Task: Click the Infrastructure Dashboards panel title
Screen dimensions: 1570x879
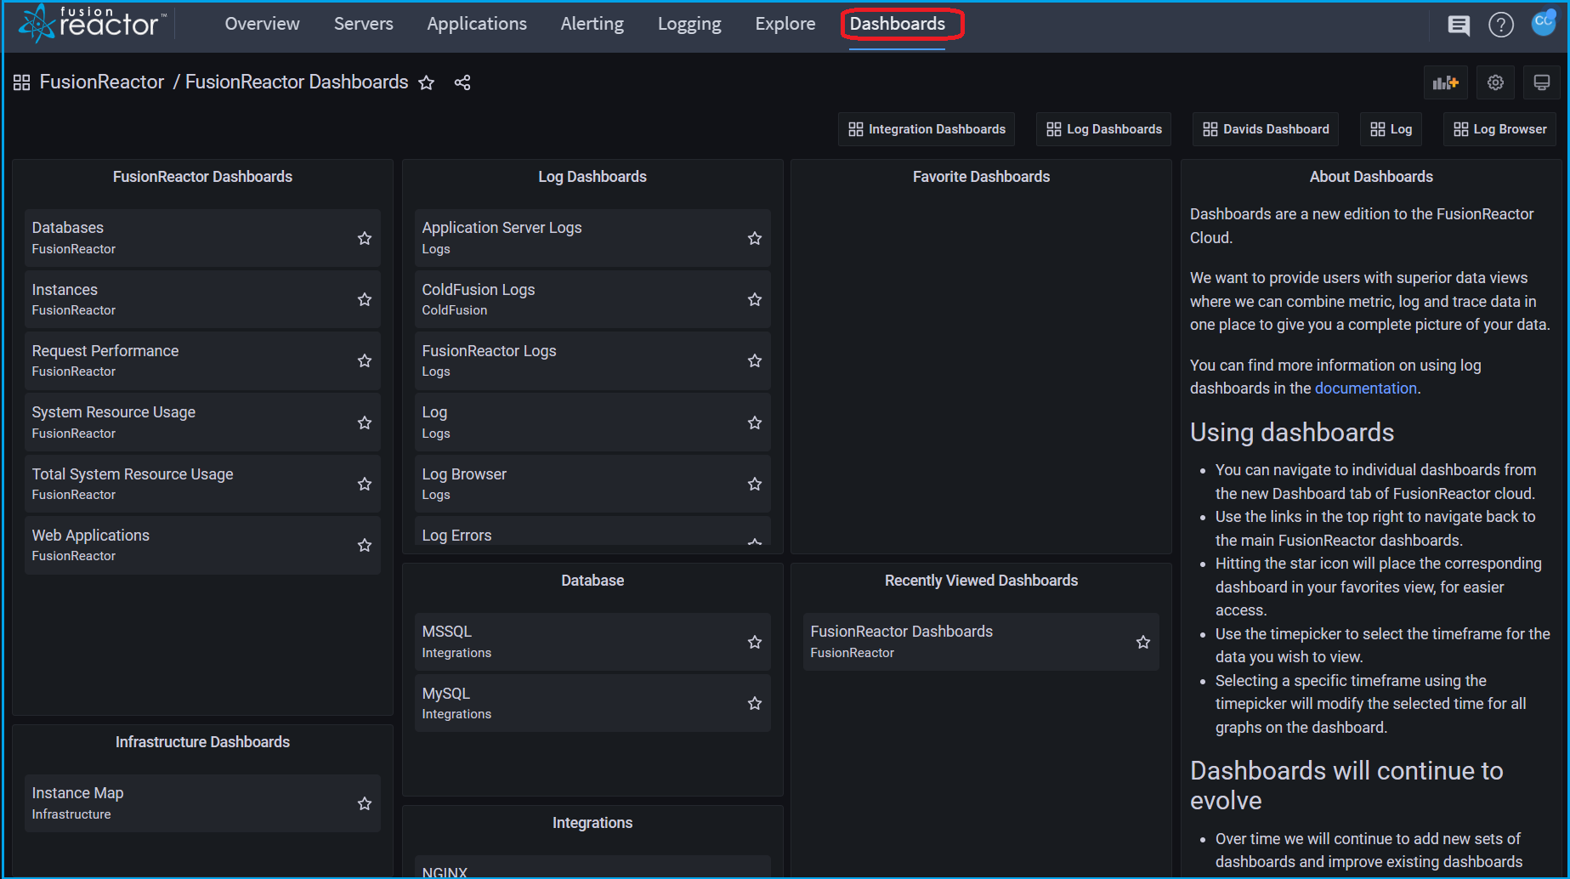Action: (202, 742)
